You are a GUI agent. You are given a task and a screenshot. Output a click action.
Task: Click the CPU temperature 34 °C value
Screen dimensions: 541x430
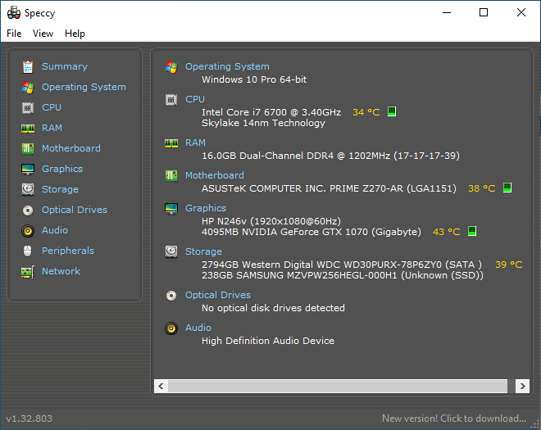pos(366,112)
